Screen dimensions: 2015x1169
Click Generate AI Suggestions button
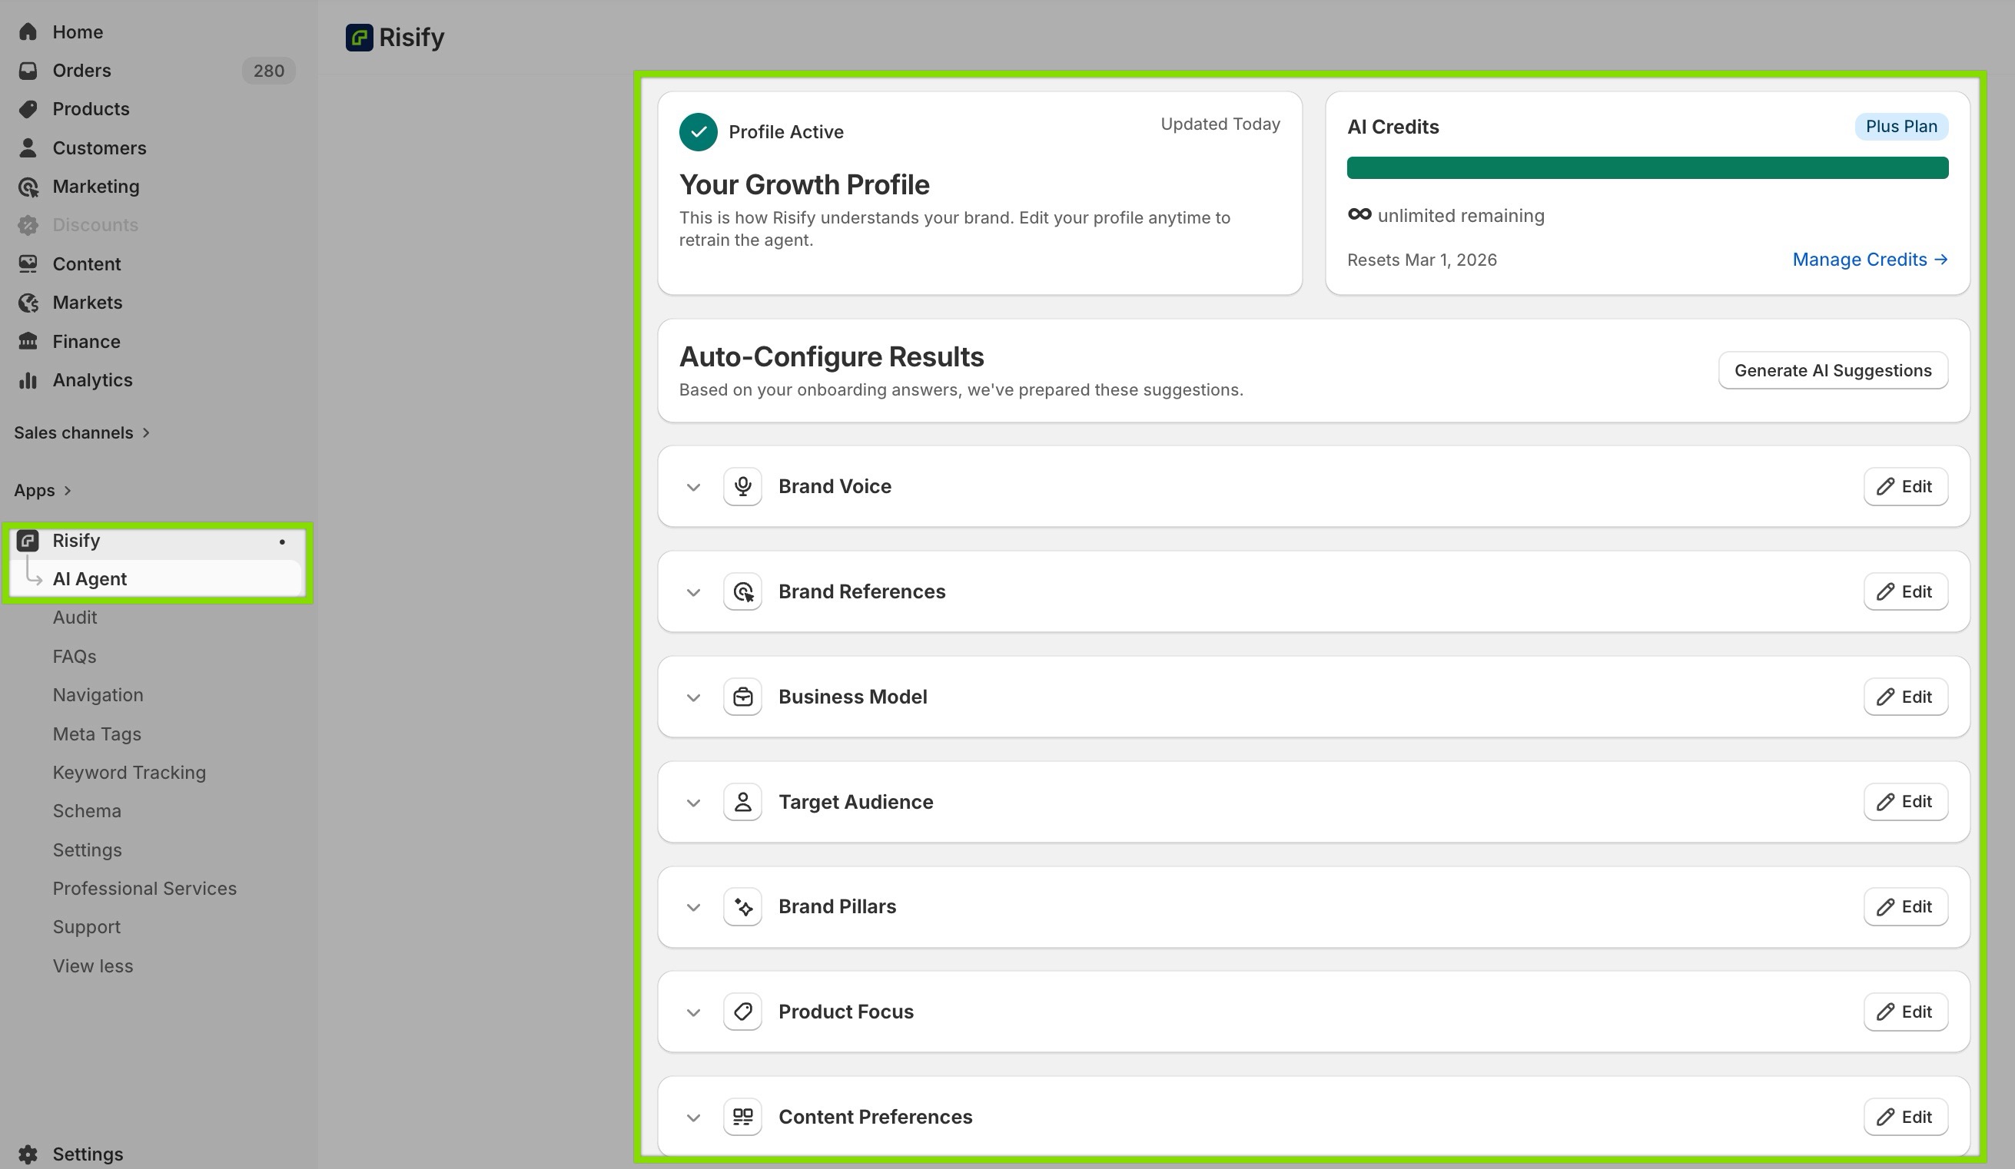1833,371
